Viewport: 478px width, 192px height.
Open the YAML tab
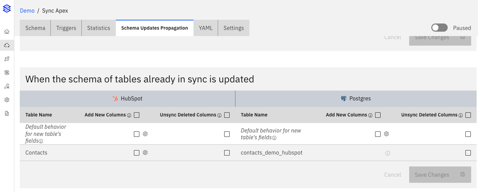point(206,28)
